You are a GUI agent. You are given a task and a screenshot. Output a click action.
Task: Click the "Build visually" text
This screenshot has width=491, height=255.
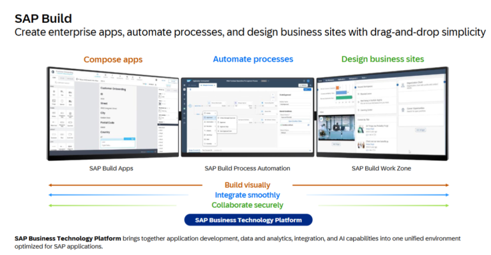(x=247, y=185)
